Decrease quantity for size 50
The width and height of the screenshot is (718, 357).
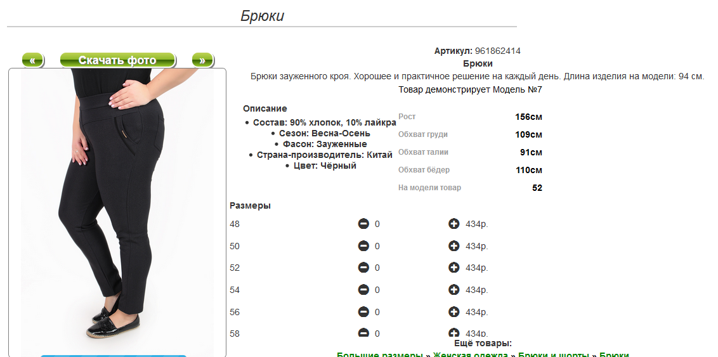tap(363, 246)
